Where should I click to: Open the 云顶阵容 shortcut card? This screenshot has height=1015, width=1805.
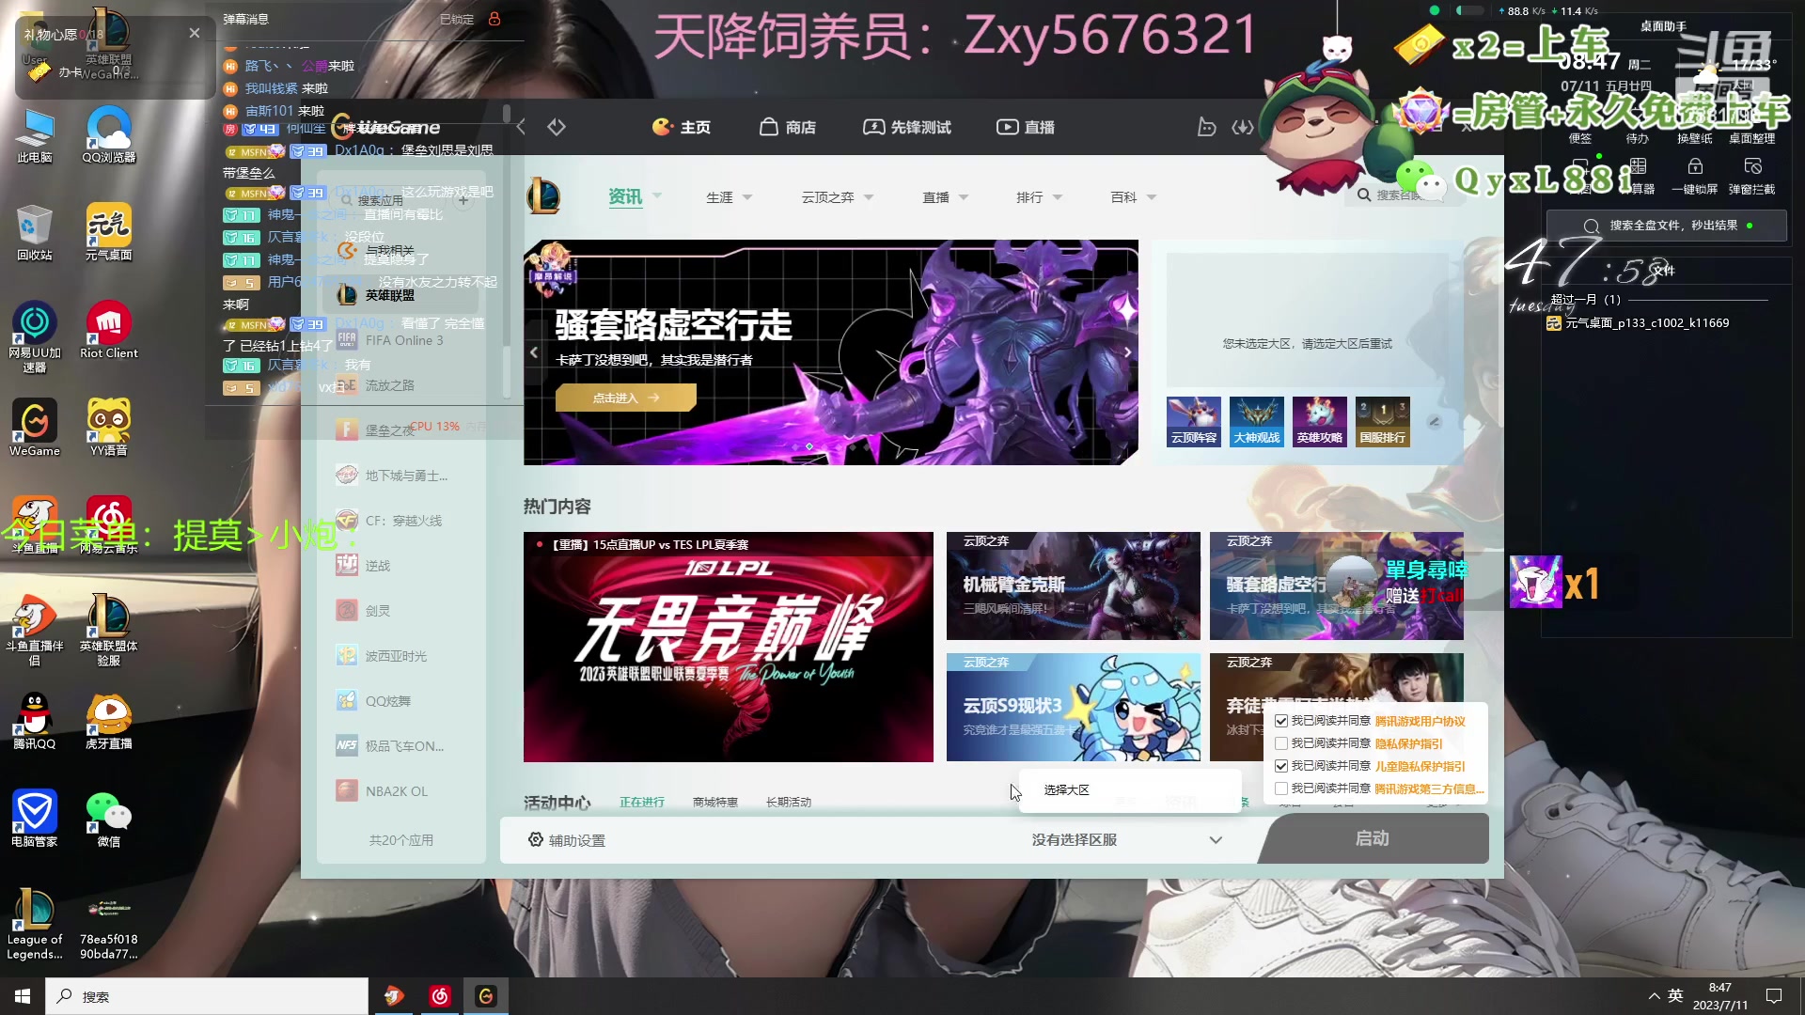1193,421
